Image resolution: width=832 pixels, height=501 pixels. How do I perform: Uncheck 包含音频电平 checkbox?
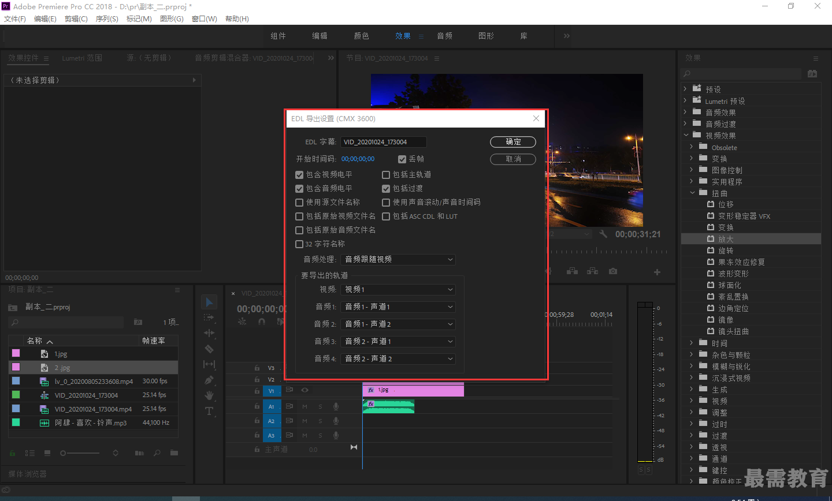[299, 189]
